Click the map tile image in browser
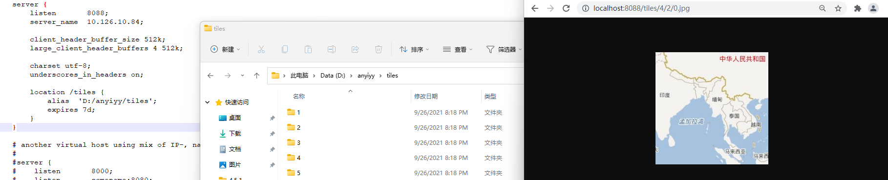The width and height of the screenshot is (888, 180). click(712, 108)
